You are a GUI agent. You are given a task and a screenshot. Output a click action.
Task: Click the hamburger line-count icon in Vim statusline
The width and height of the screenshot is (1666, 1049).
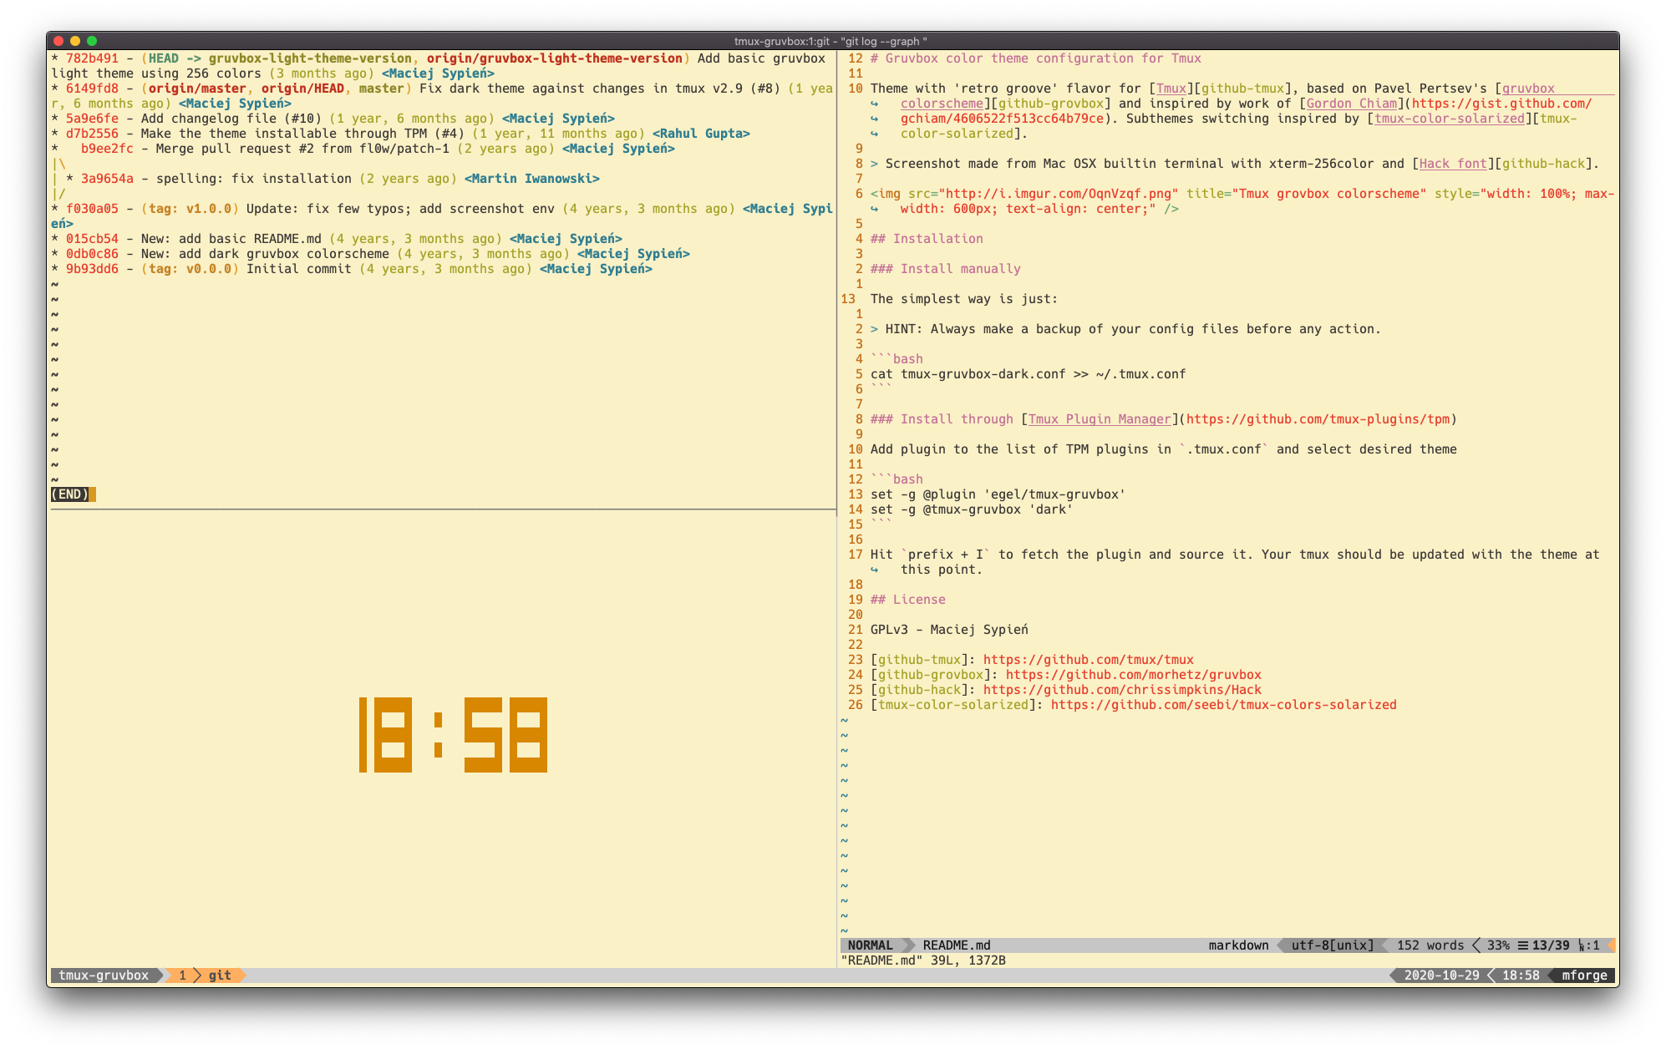point(1523,945)
